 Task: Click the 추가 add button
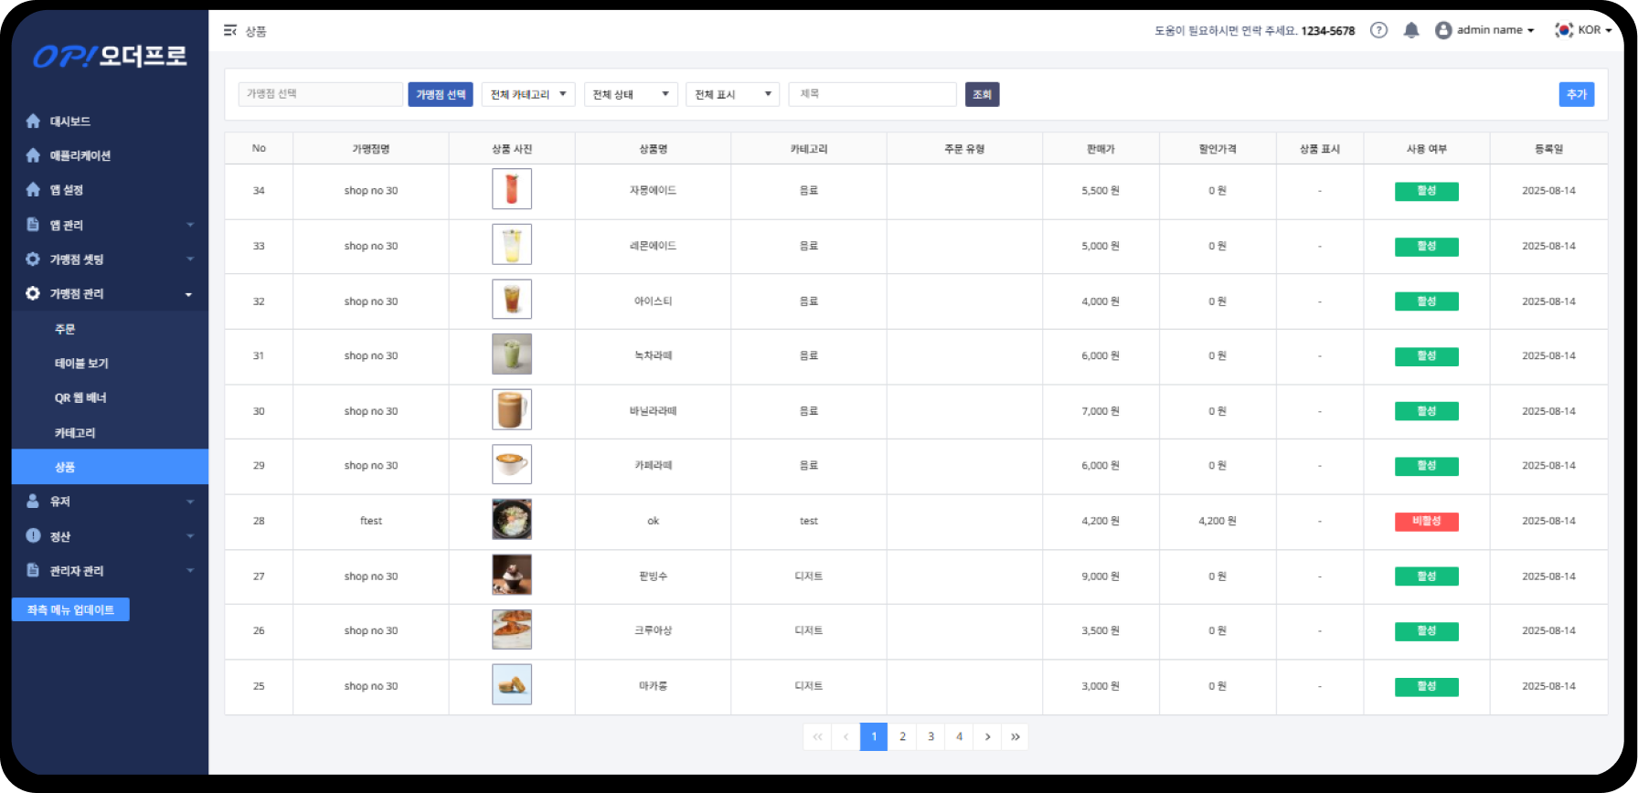pos(1577,94)
